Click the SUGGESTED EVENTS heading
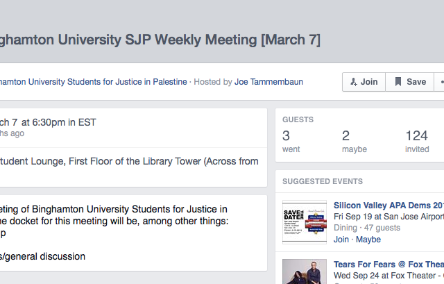 pyautogui.click(x=323, y=181)
